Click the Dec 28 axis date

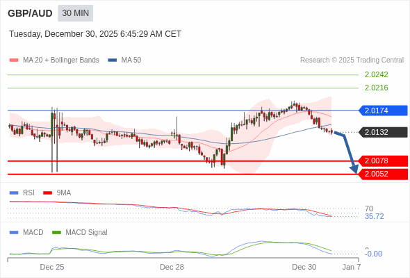tap(172, 267)
